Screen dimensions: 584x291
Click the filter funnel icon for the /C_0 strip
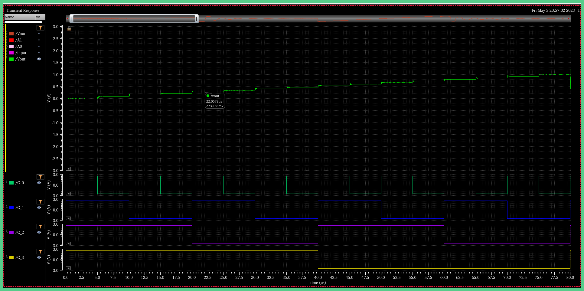point(40,177)
